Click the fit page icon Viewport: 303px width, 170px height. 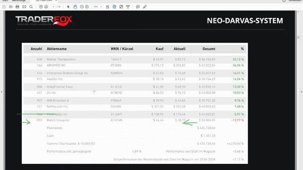tap(115, 7)
